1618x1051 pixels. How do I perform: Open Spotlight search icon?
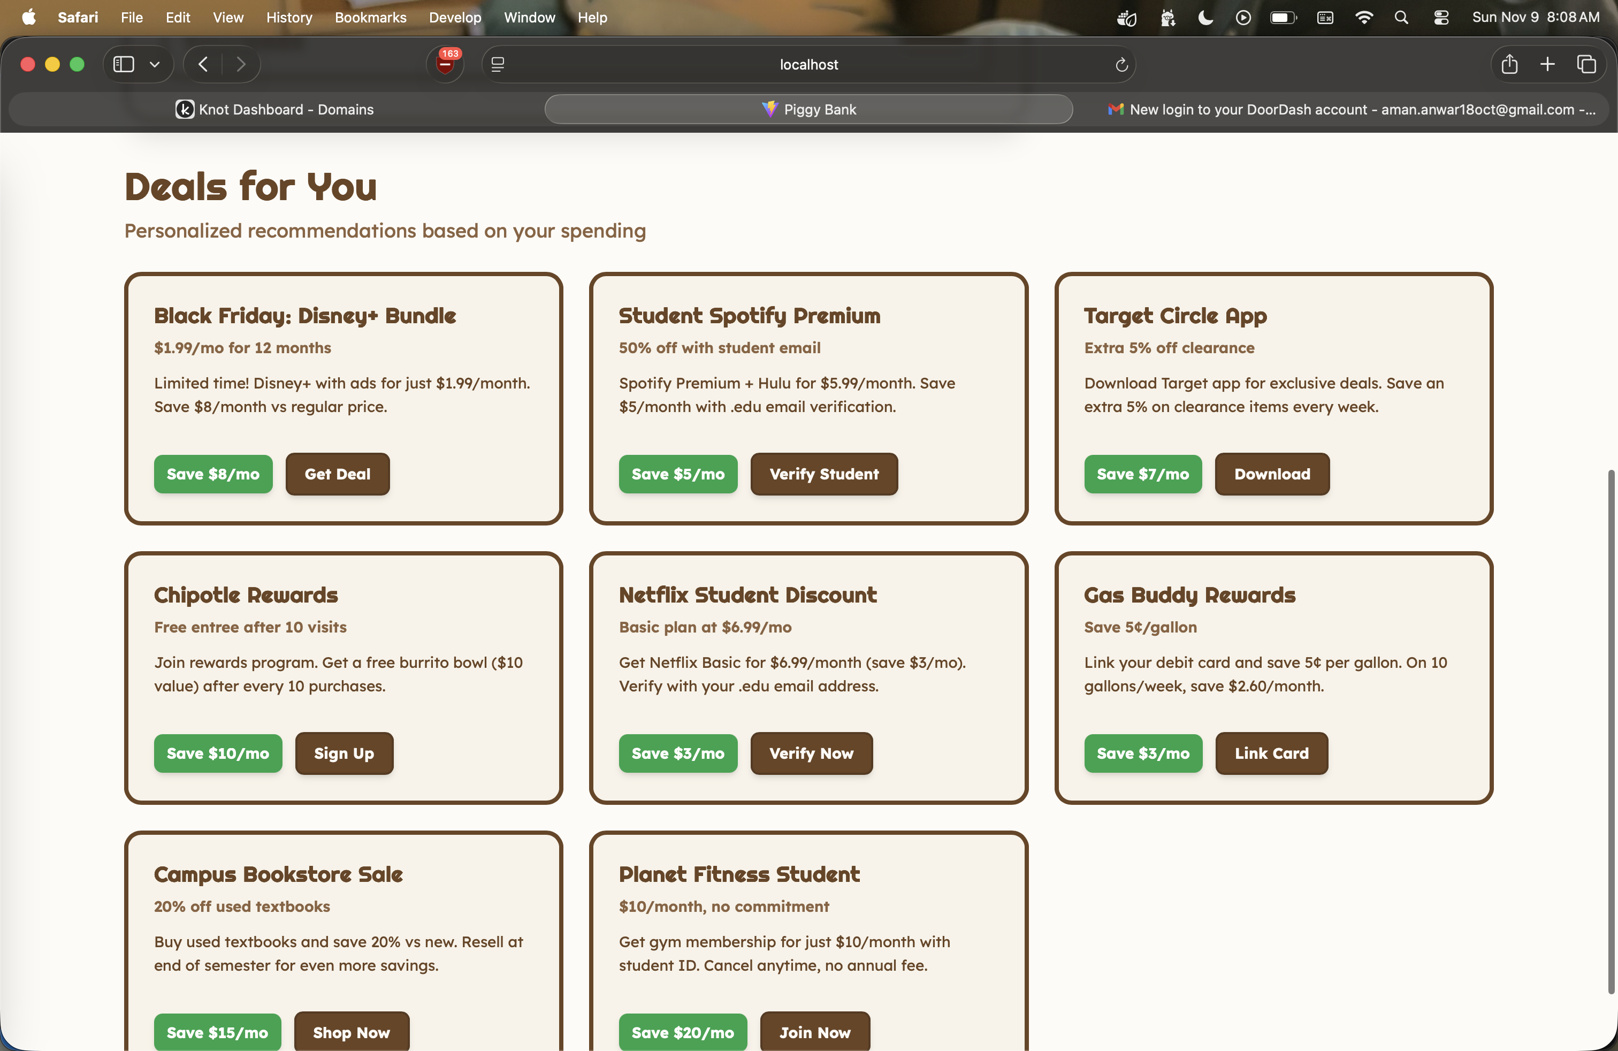point(1401,18)
